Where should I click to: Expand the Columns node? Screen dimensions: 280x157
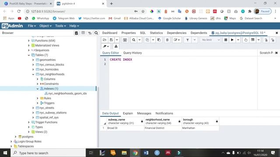[x=38, y=79]
